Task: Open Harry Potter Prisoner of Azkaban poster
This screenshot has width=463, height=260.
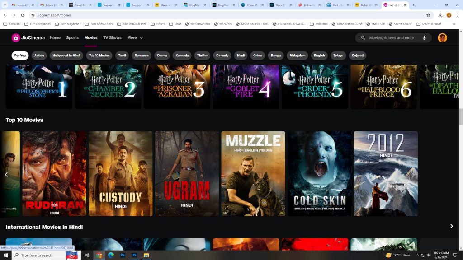Action: [177, 87]
